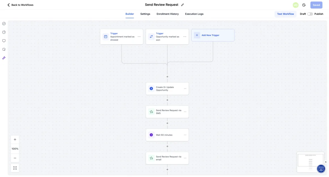Zoom in using the plus button
This screenshot has height=177, width=329.
[x=15, y=140]
